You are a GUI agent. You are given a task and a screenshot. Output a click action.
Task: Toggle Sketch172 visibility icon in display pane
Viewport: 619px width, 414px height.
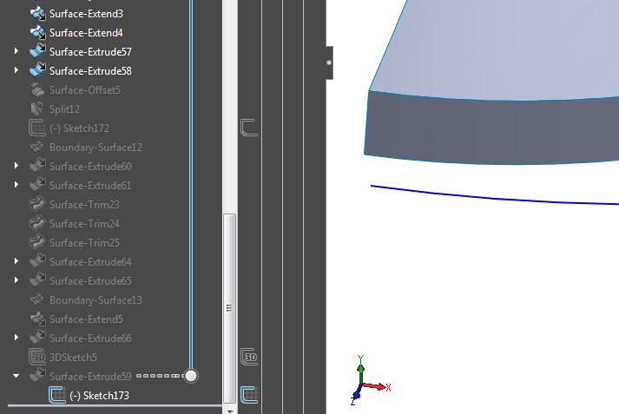click(249, 128)
